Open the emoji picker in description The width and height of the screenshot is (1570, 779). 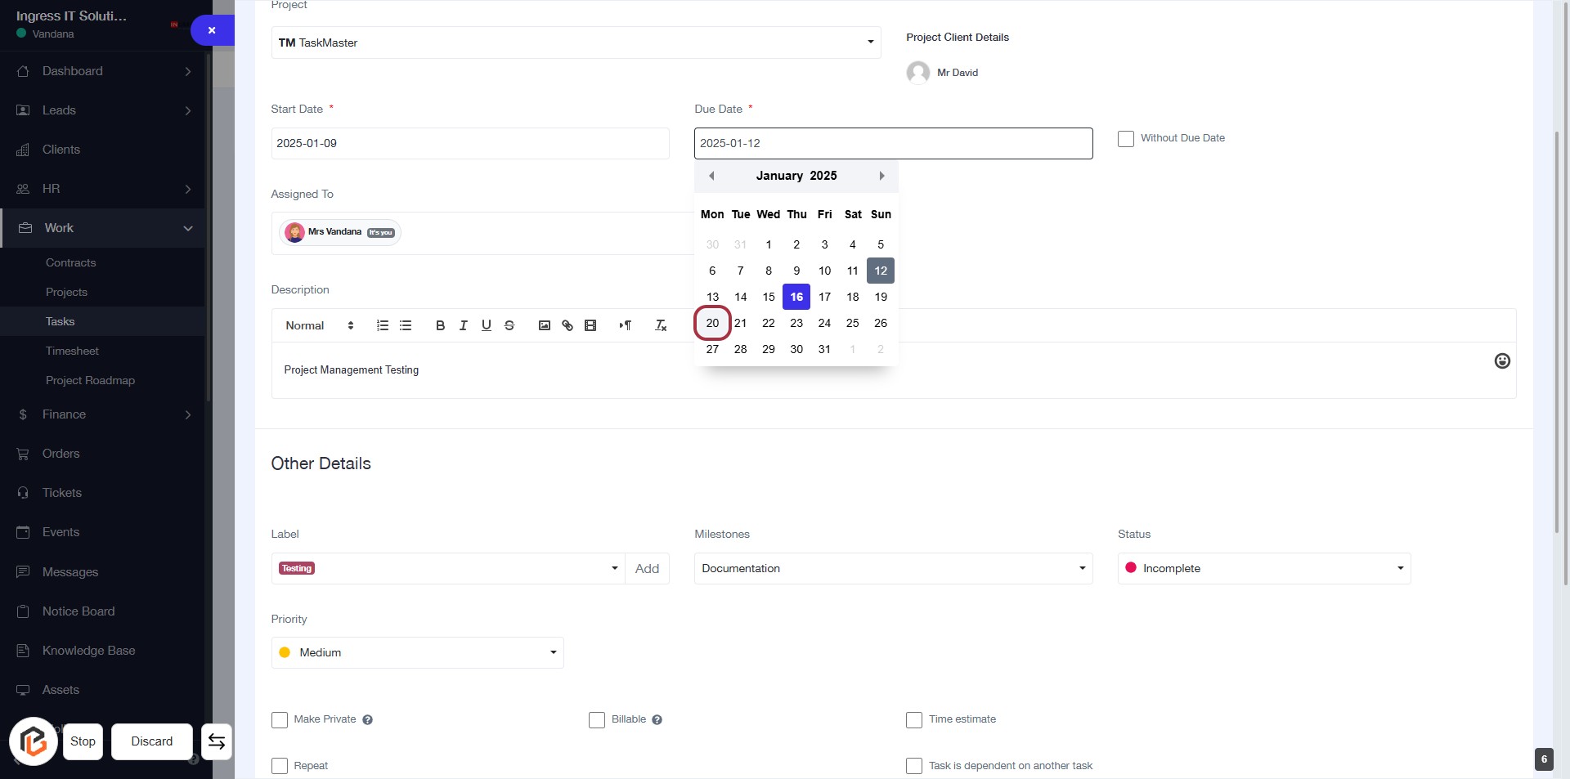click(1502, 361)
